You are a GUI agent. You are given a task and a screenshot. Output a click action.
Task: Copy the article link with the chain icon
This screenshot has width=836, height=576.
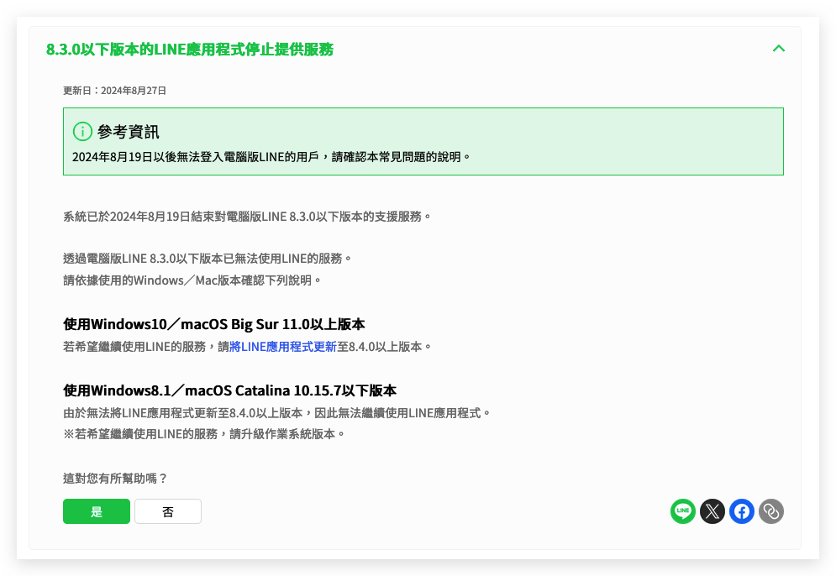click(x=771, y=511)
